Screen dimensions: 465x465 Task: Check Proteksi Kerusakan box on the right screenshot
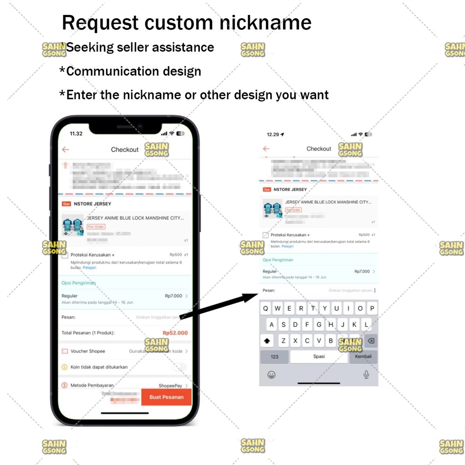266,235
